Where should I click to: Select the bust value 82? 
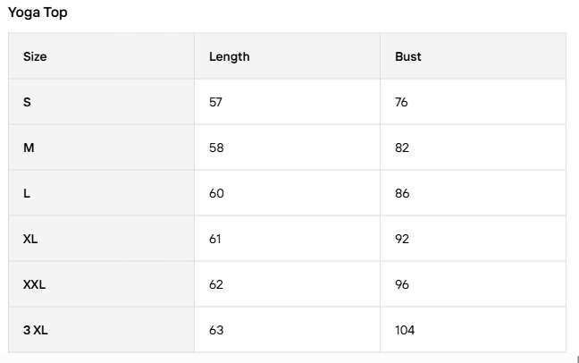tap(401, 148)
